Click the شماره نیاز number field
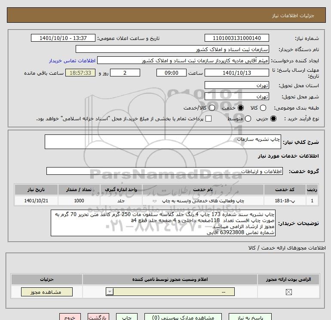This screenshot has width=331, height=320. tap(236, 38)
